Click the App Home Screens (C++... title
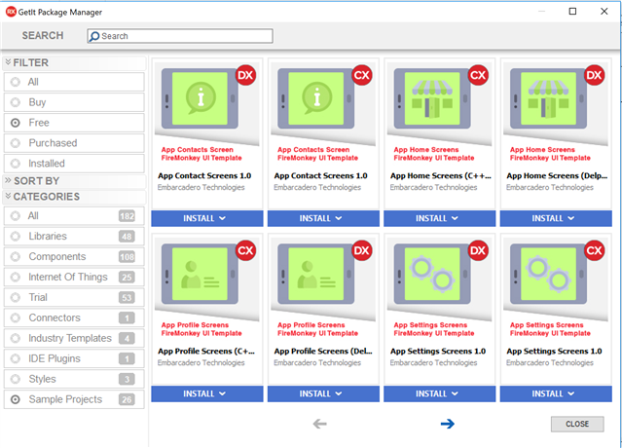This screenshot has height=448, width=622. 441,175
